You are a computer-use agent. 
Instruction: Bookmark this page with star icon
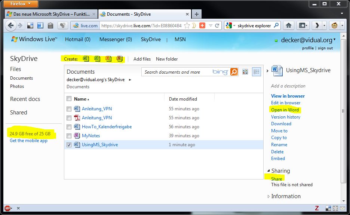coord(187,26)
